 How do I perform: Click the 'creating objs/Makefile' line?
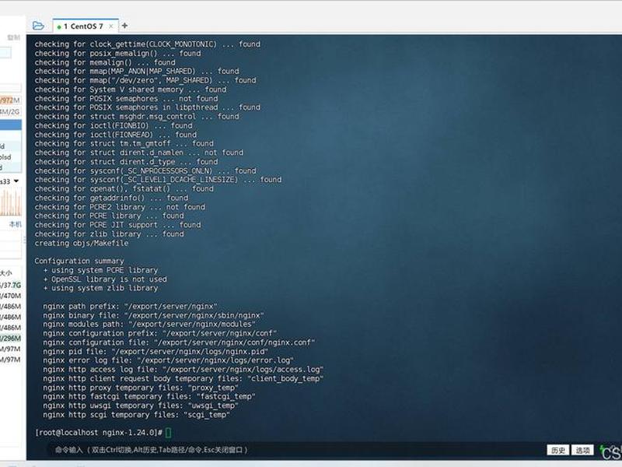pyautogui.click(x=82, y=243)
